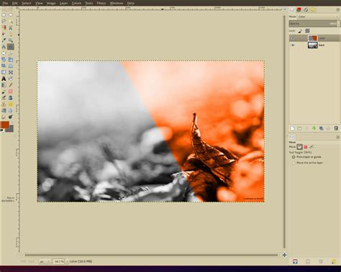This screenshot has height=272, width=341.
Task: Select the Smudge tool
Action: (x=4, y=117)
